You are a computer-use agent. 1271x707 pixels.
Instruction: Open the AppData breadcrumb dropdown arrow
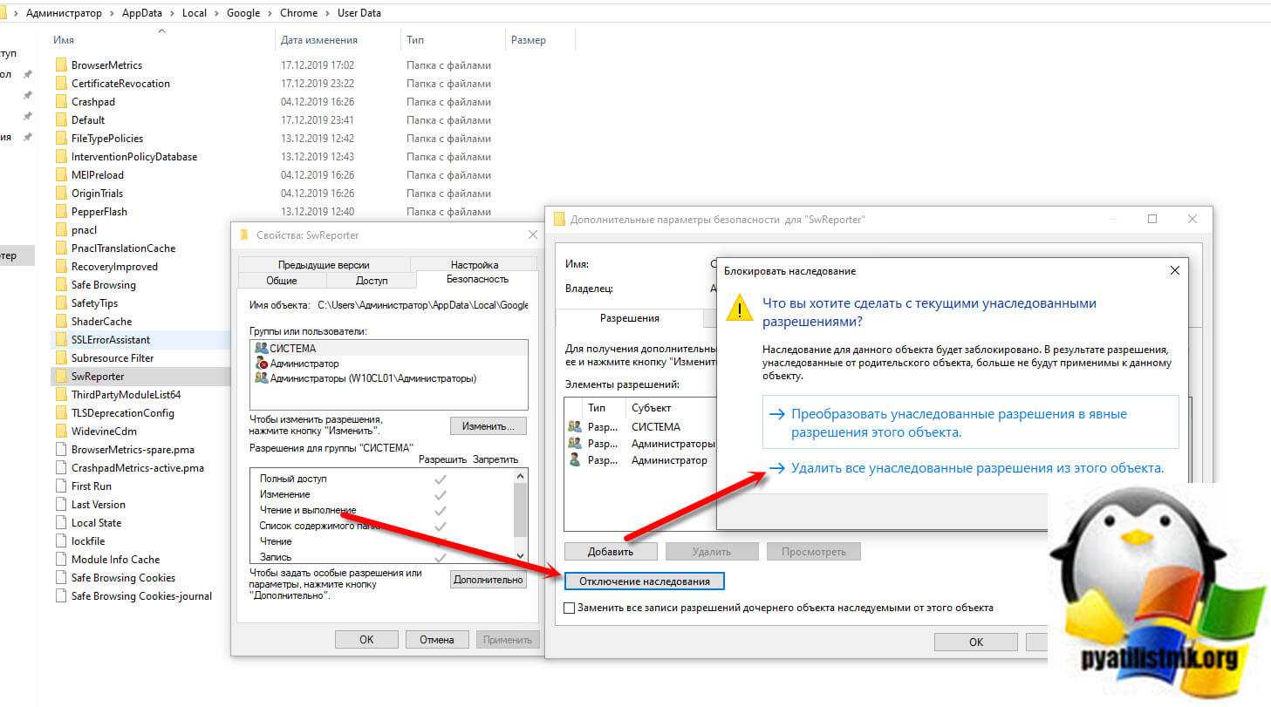pyautogui.click(x=171, y=13)
